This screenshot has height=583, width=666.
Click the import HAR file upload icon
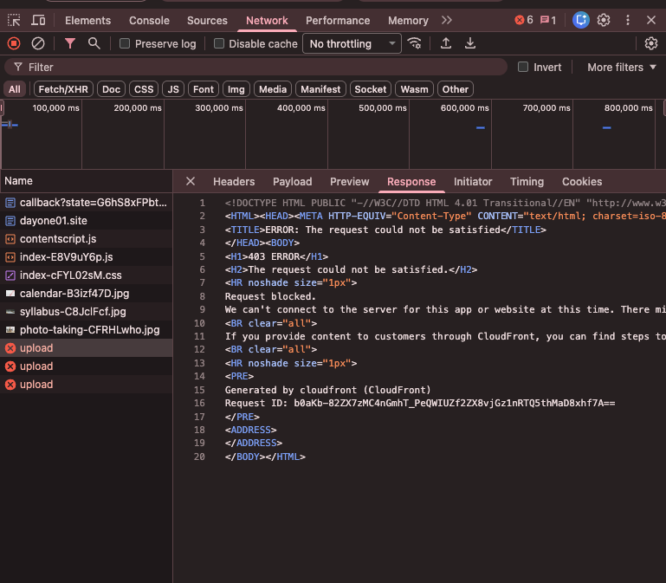[446, 43]
